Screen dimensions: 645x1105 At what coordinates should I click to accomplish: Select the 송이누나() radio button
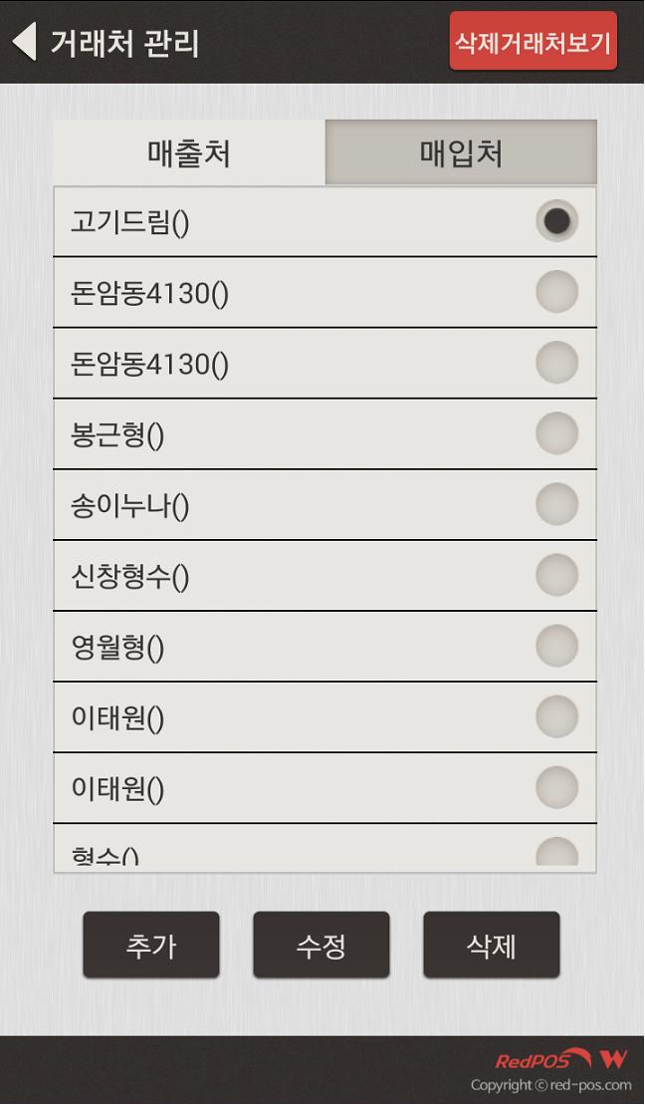point(556,504)
